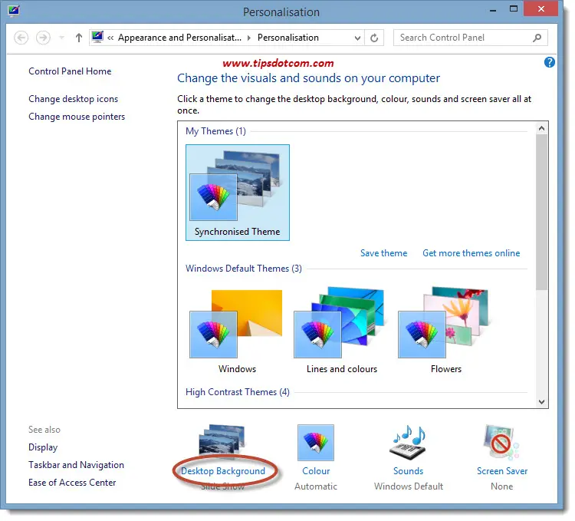This screenshot has width=575, height=521.
Task: Open Change desktop icons
Action: click(x=74, y=99)
